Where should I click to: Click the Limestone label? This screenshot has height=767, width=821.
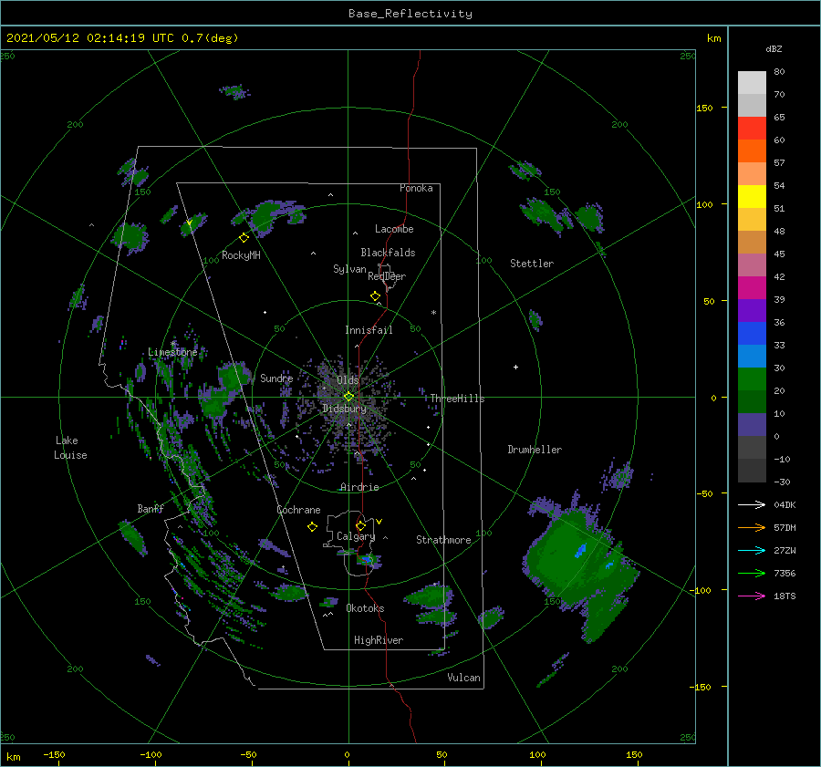coord(172,352)
